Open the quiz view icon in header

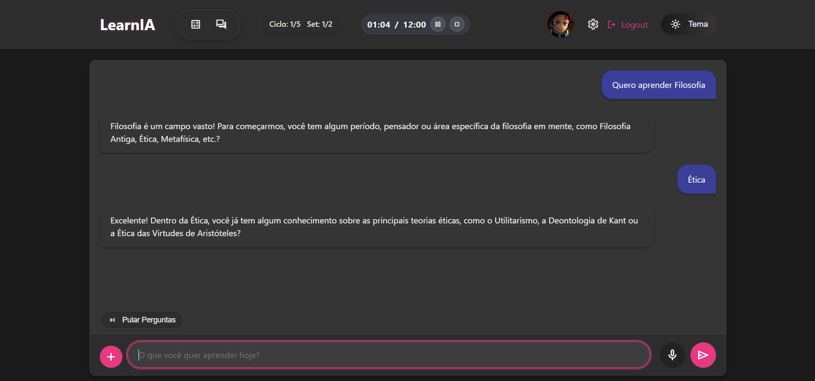coord(195,25)
